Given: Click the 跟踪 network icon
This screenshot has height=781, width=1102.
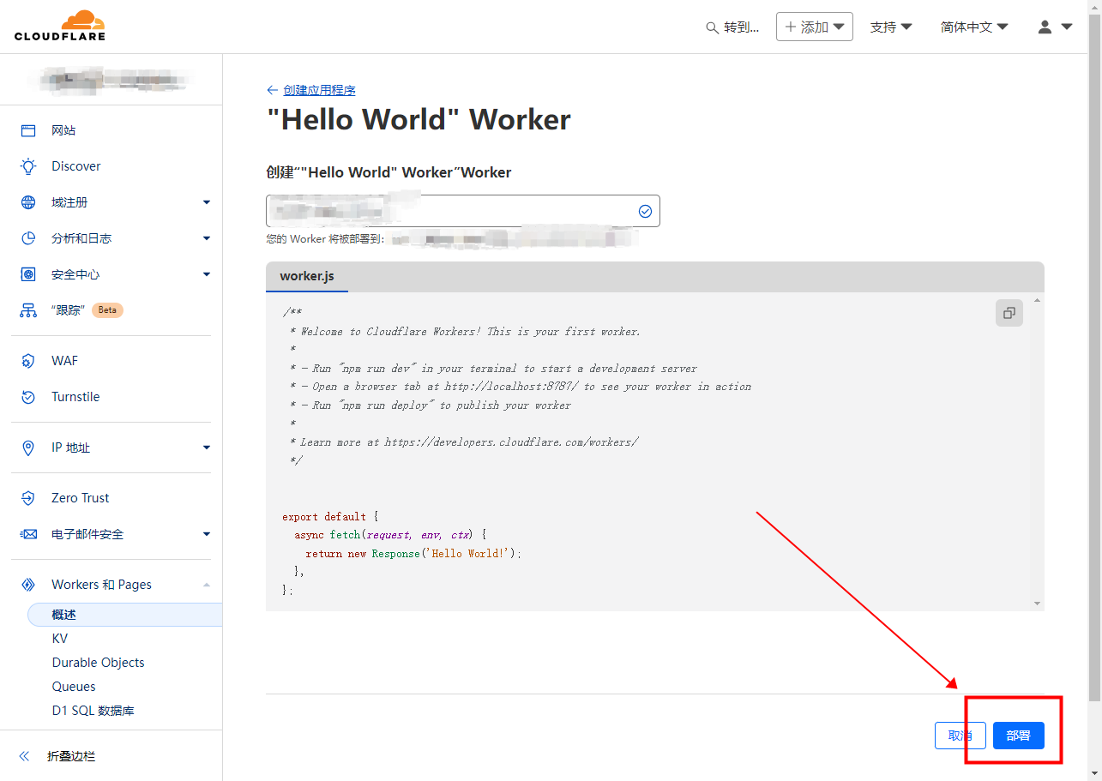Looking at the screenshot, I should click(x=28, y=310).
